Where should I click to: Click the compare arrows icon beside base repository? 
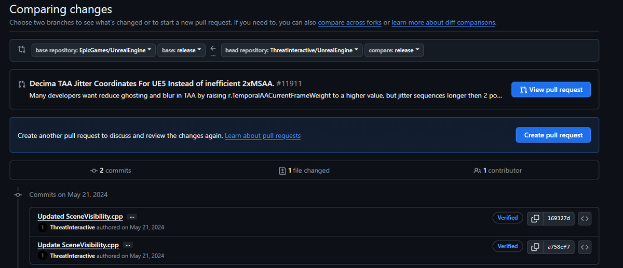tap(21, 50)
